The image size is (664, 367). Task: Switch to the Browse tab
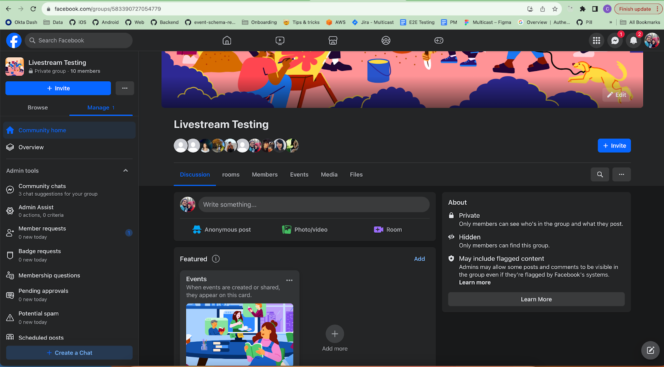pos(38,107)
